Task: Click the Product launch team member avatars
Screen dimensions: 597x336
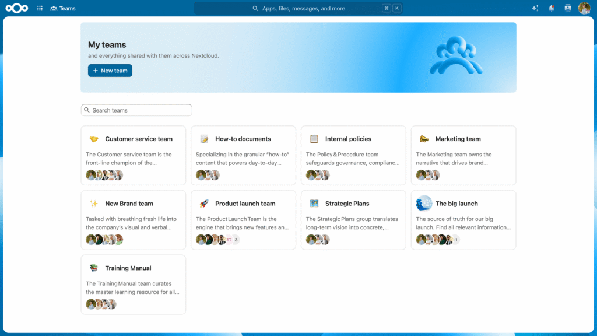Action: coord(218,240)
